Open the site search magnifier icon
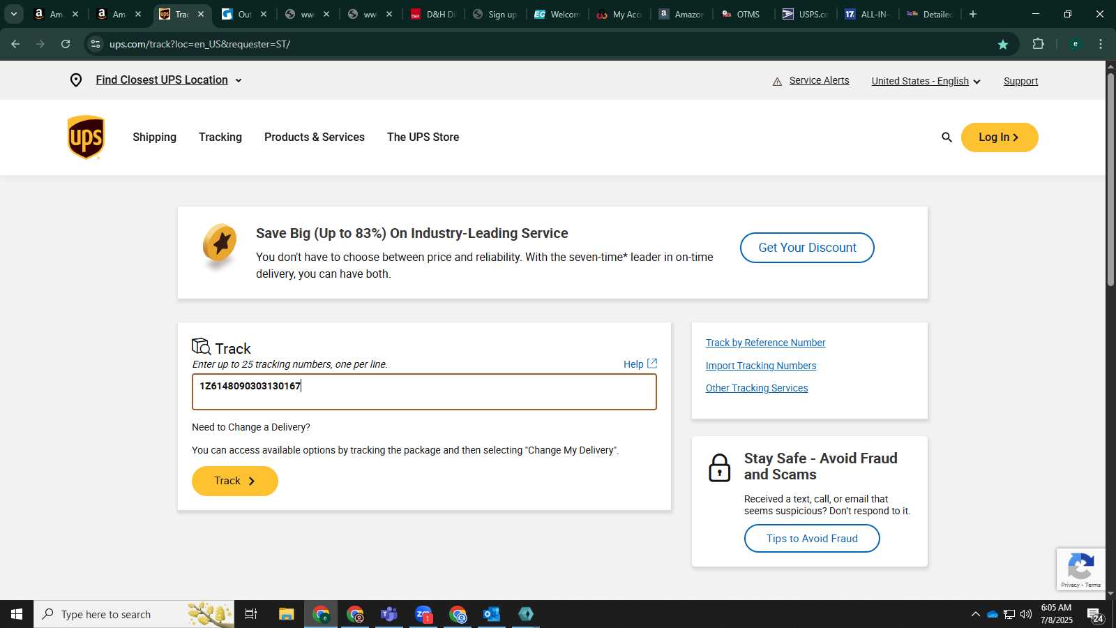The width and height of the screenshot is (1116, 628). (947, 137)
